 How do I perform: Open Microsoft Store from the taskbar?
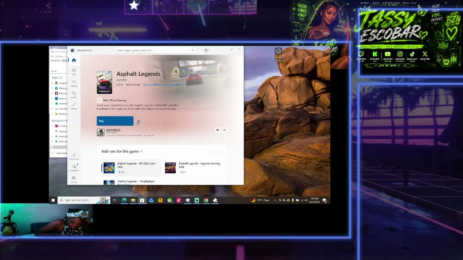coord(142,200)
